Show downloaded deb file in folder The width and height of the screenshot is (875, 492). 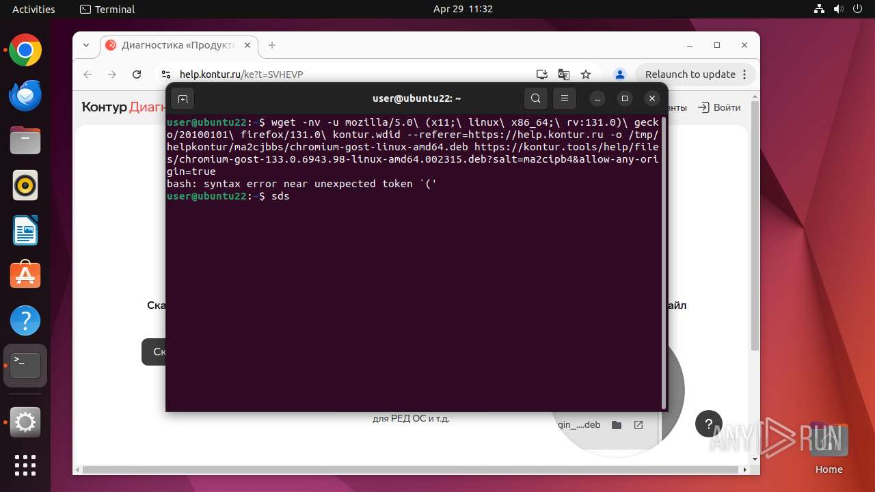click(617, 425)
